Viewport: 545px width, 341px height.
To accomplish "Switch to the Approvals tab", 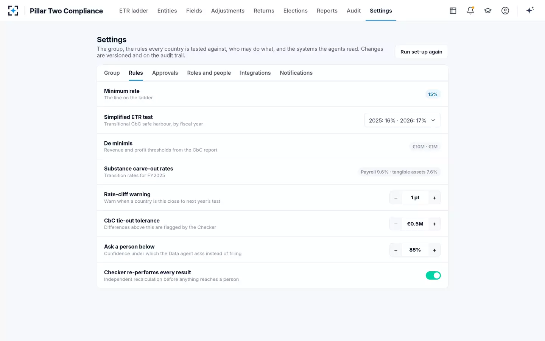I will point(165,73).
